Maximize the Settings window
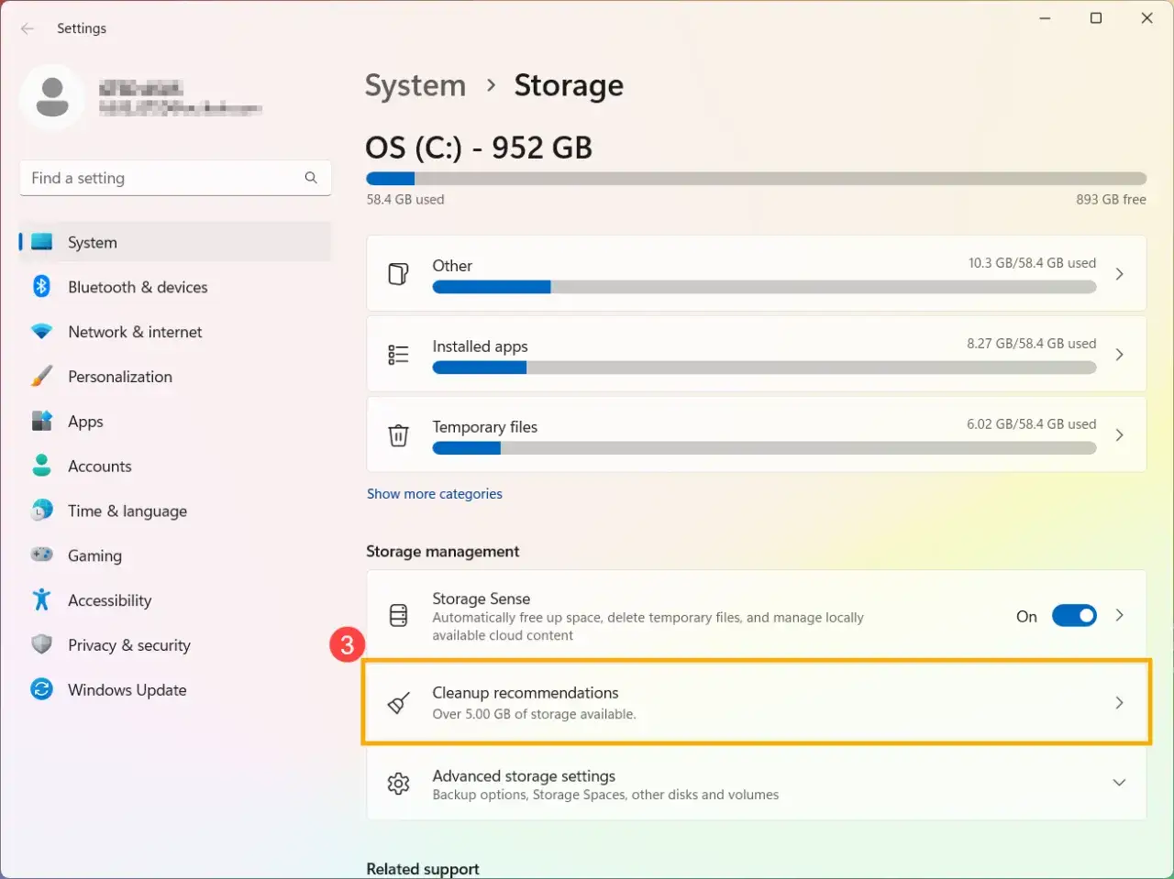The height and width of the screenshot is (879, 1174). pos(1095,18)
